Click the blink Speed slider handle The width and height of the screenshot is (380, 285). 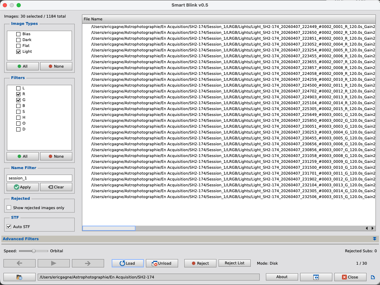[x=34, y=251]
